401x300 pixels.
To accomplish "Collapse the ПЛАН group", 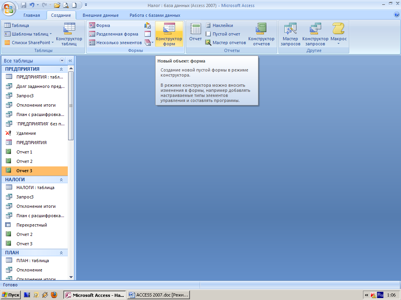I will [61, 253].
